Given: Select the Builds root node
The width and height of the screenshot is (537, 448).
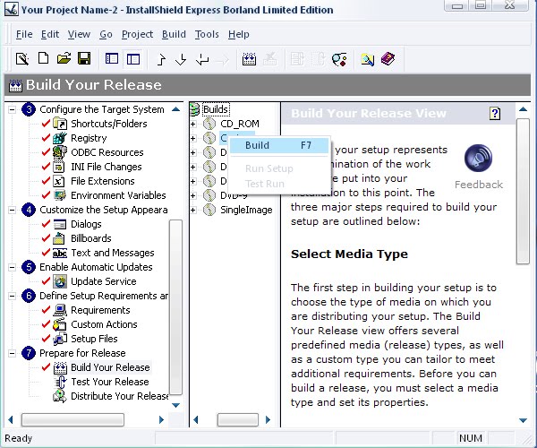Looking at the screenshot, I should point(216,109).
